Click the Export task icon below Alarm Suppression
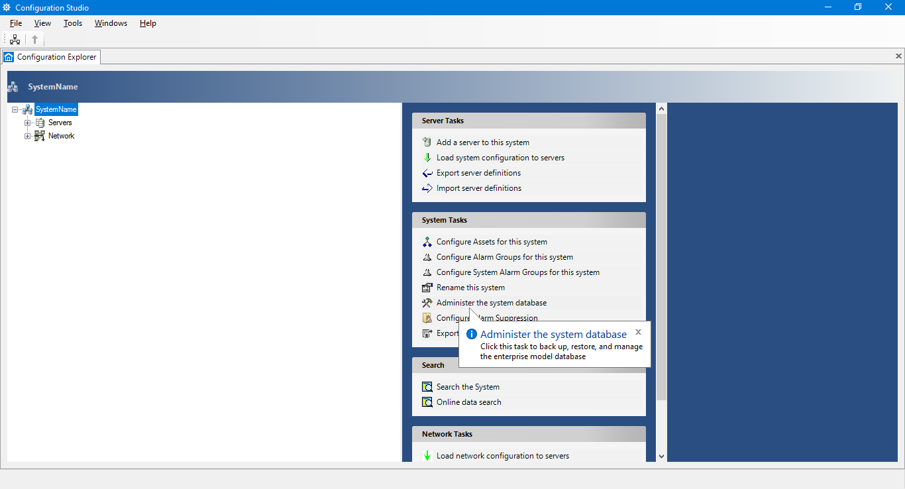The image size is (905, 489). coord(427,333)
